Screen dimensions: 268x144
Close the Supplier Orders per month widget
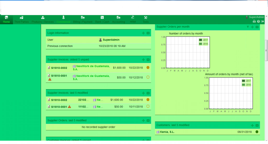[257, 27]
